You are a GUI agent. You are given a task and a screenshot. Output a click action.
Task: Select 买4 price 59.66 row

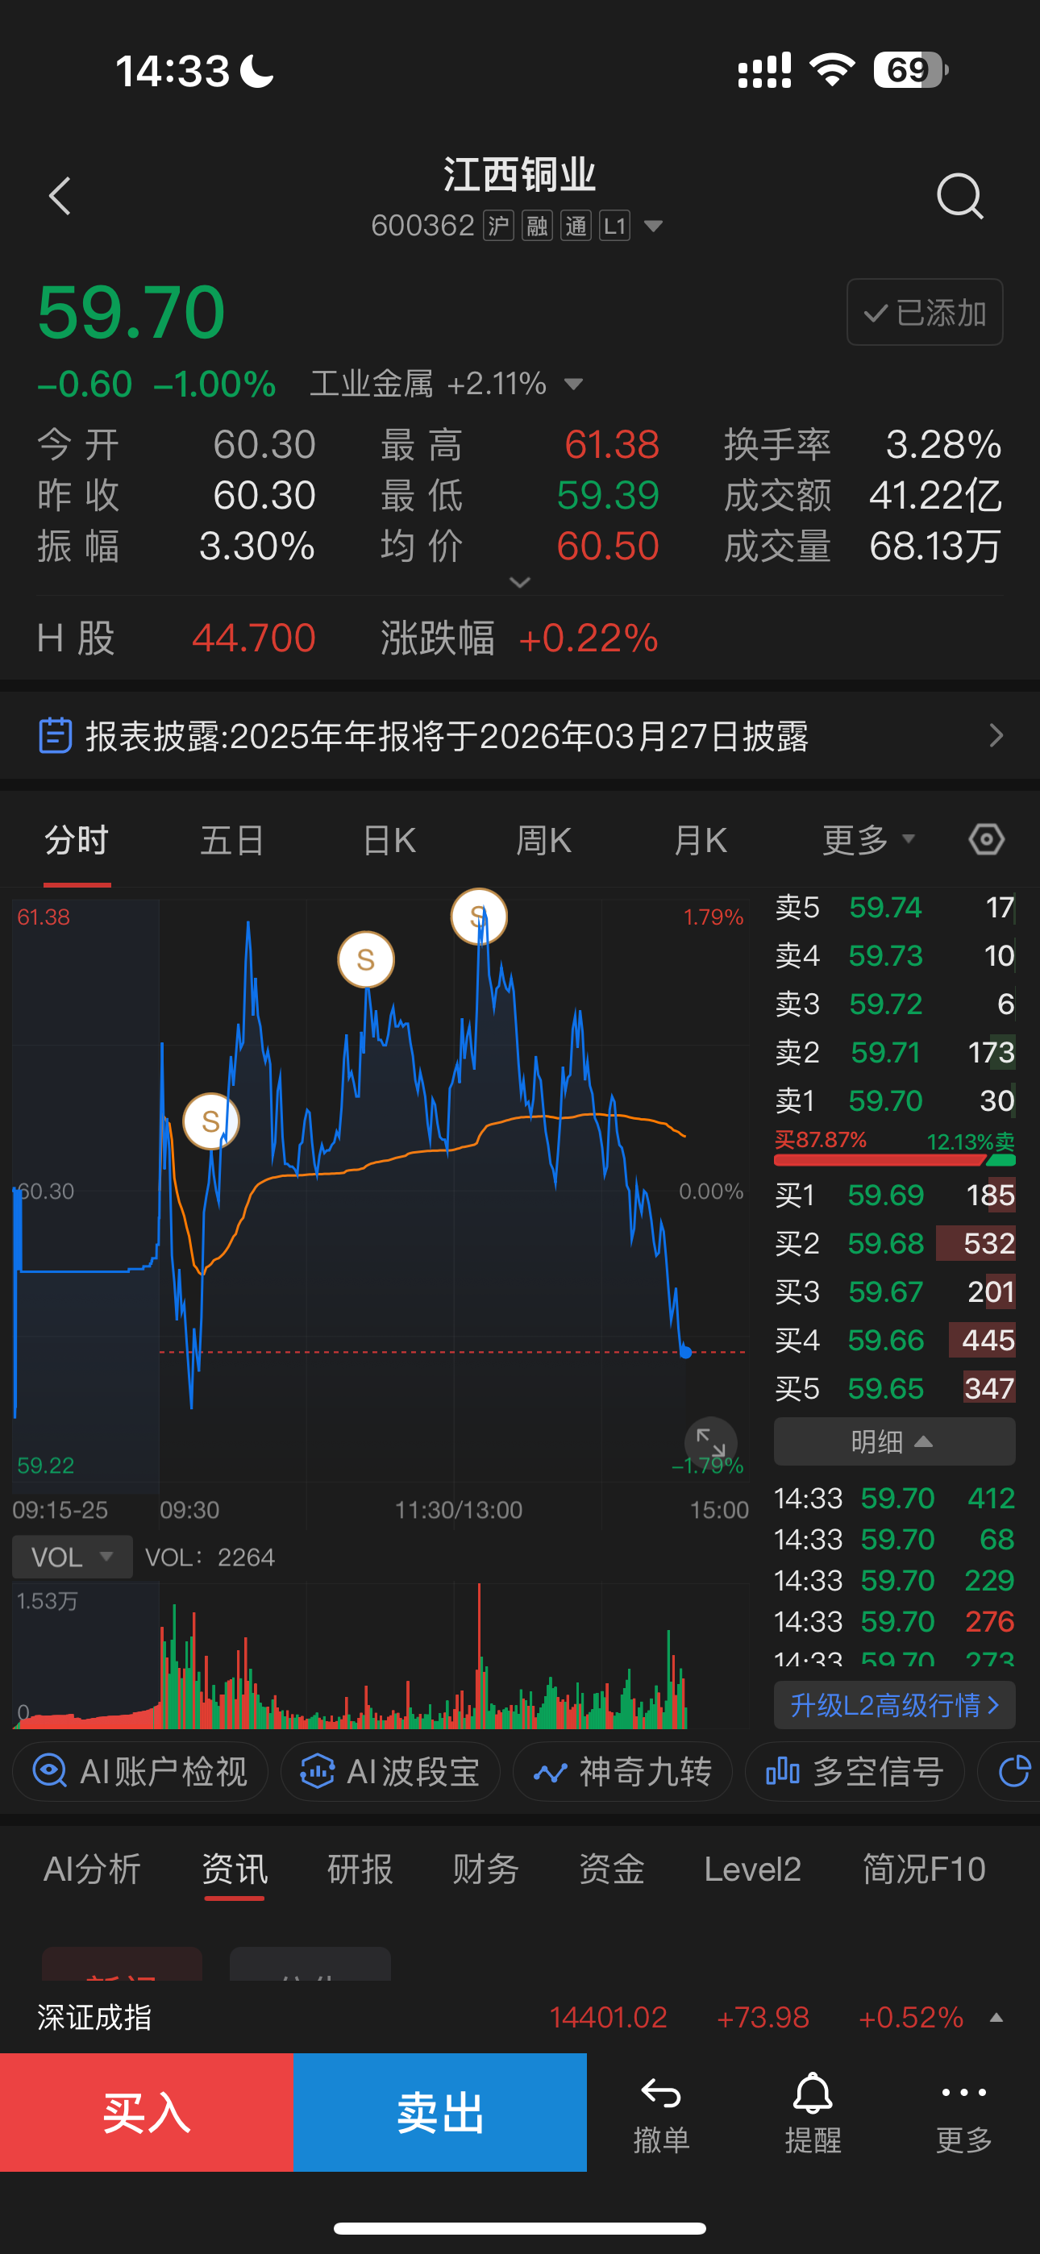click(x=894, y=1340)
